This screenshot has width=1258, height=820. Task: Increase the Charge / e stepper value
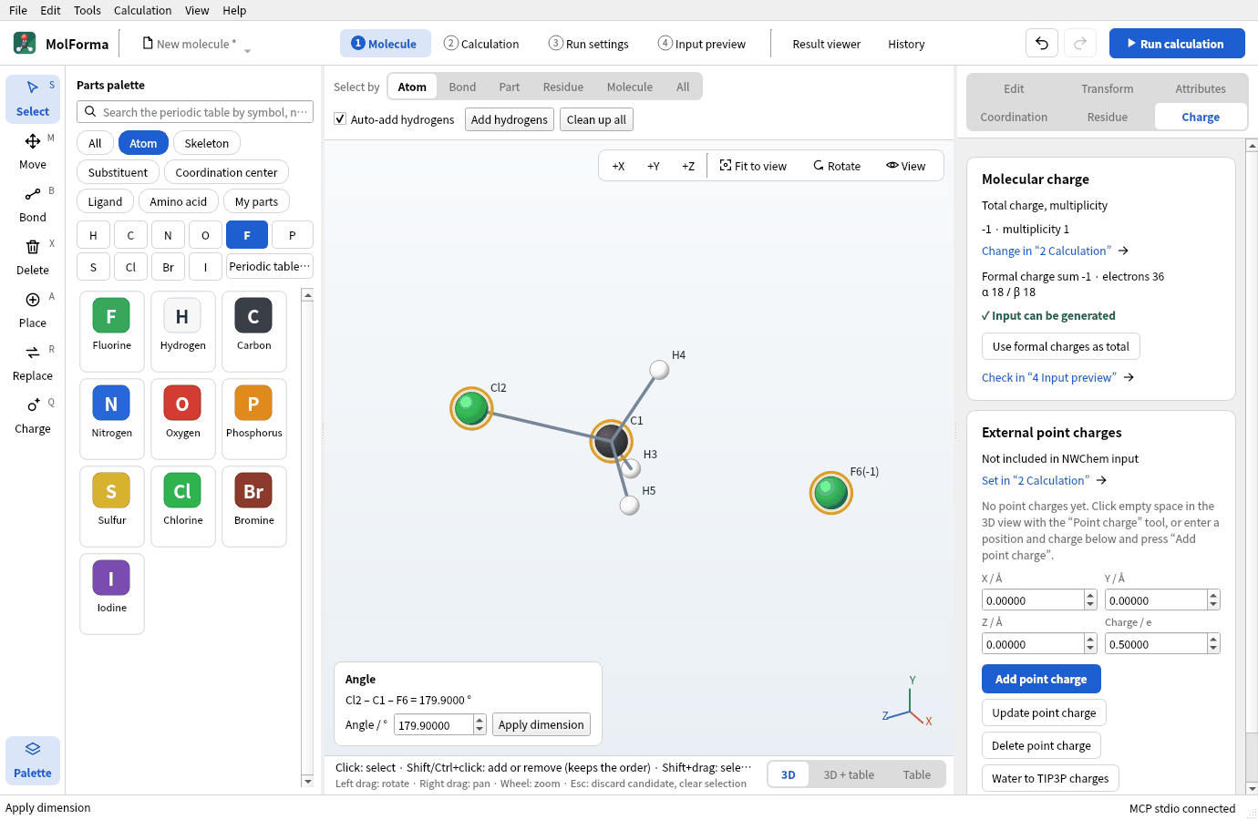(x=1213, y=639)
